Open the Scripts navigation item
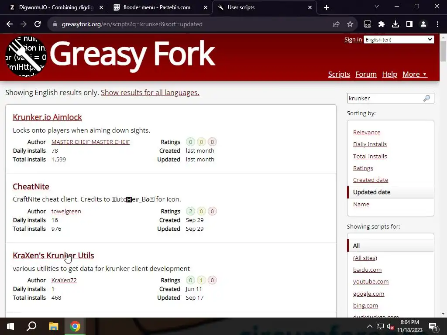 339,74
